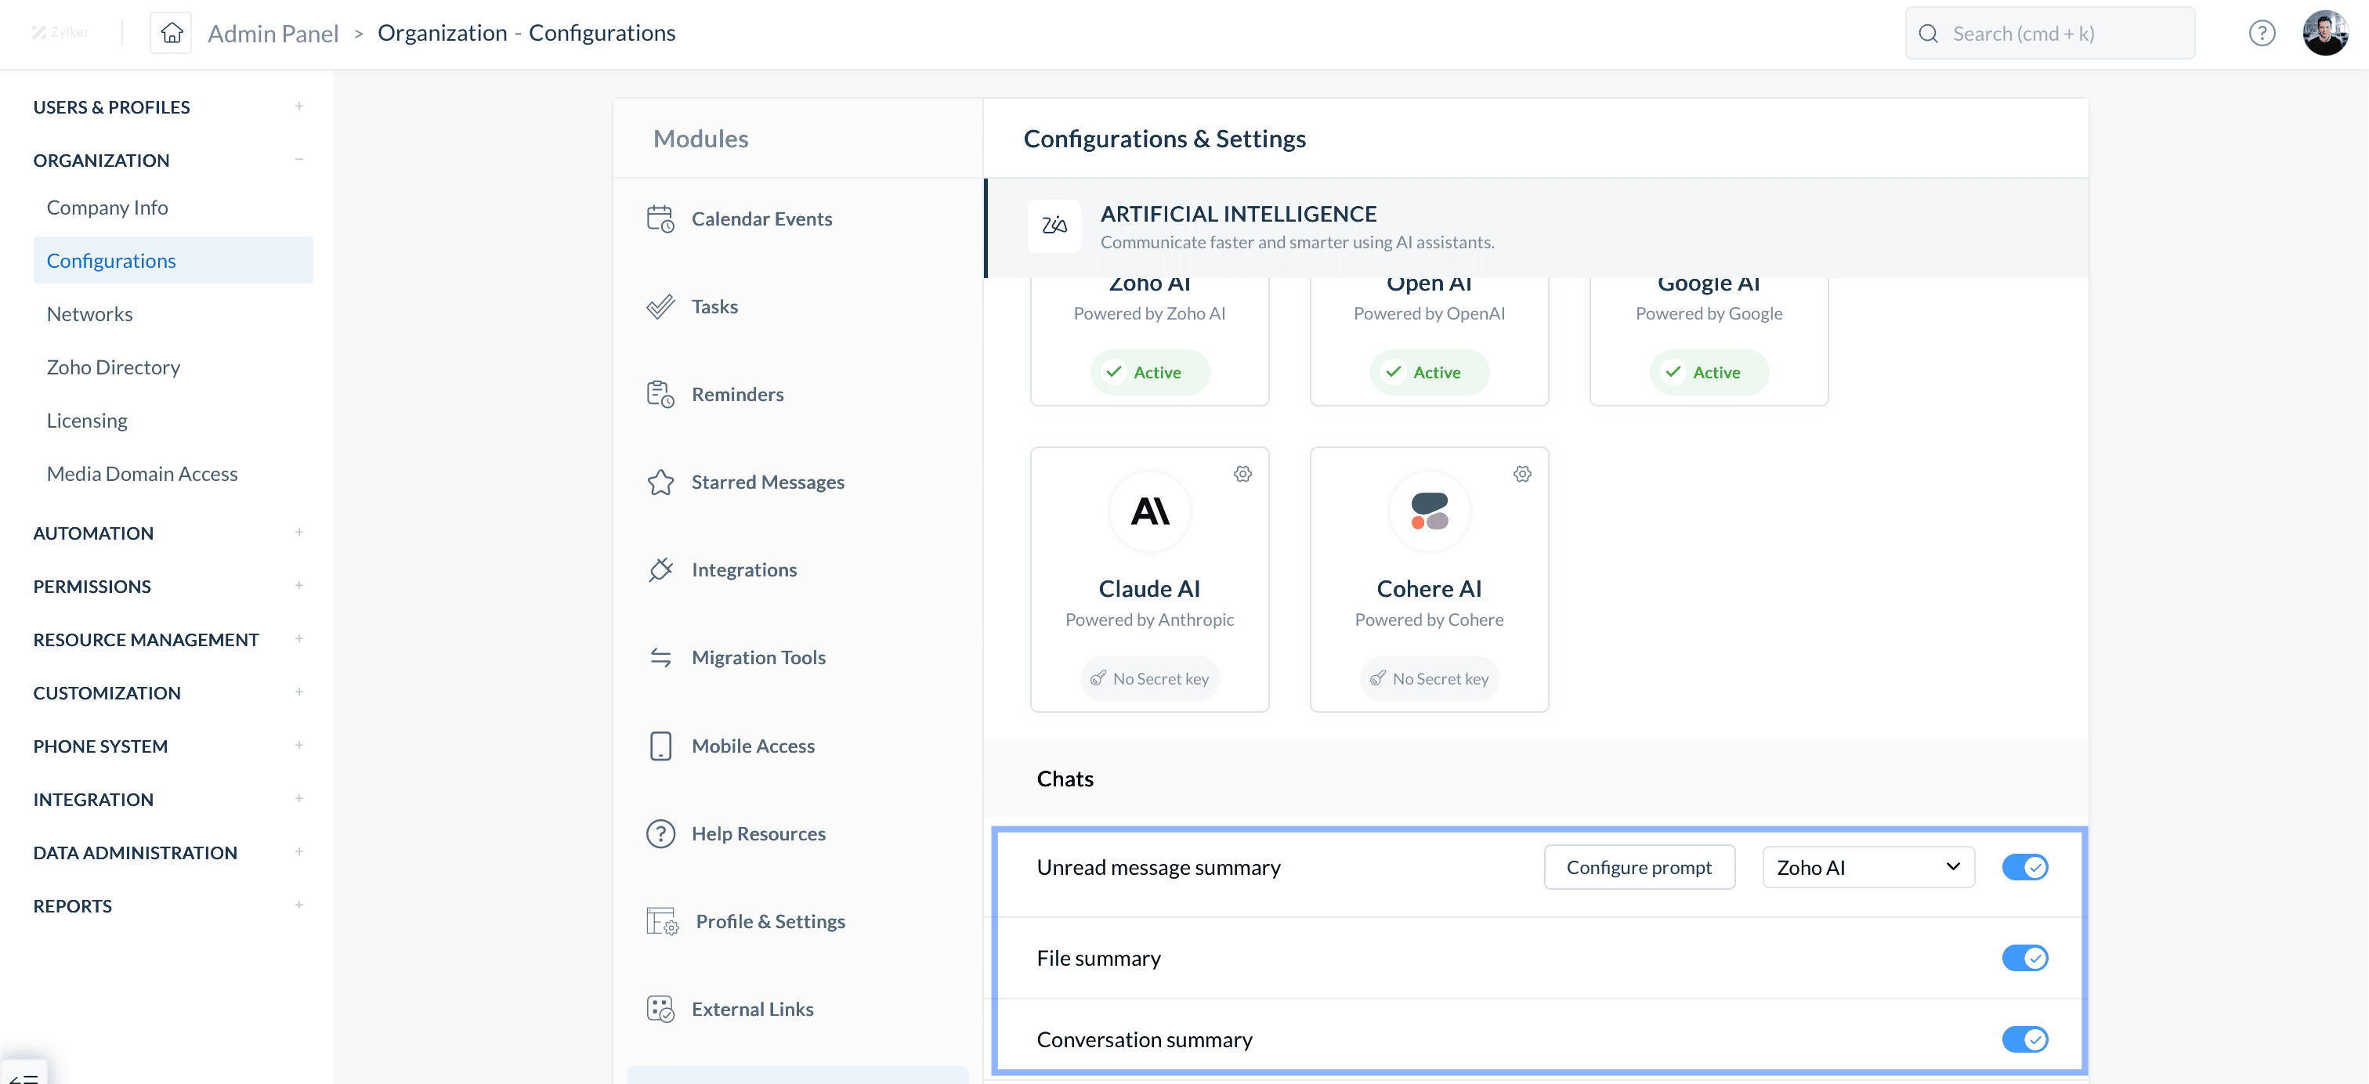Click Claude AI No Secret key badge
The image size is (2369, 1084).
point(1149,678)
